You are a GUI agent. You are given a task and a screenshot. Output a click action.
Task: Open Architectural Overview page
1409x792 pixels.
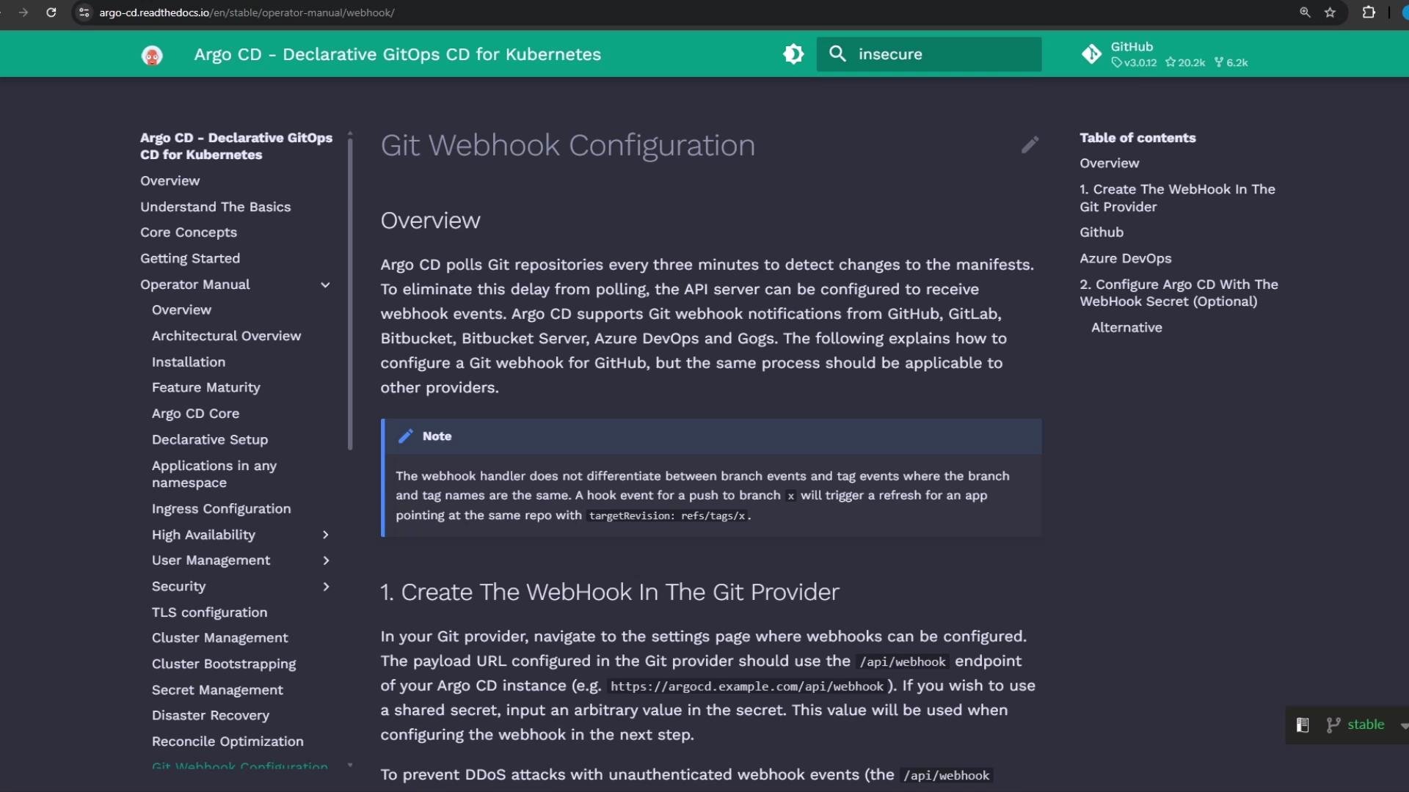[226, 336]
